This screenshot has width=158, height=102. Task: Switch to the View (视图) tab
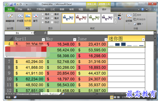(x=81, y=9)
